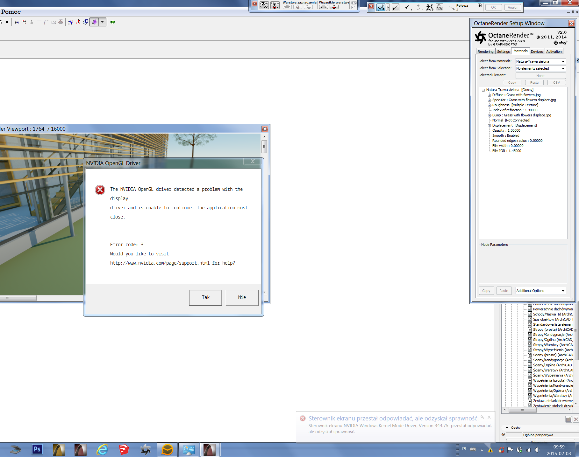Expand the Displacement node in material tree
The width and height of the screenshot is (579, 457).
[490, 126]
